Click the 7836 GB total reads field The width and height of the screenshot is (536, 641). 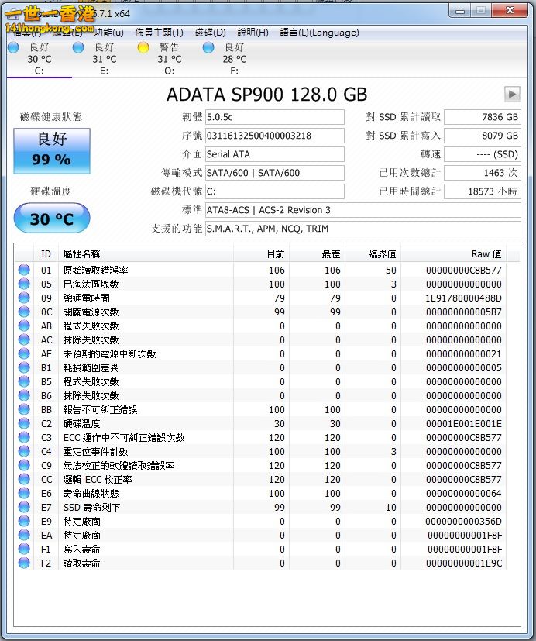click(x=483, y=117)
